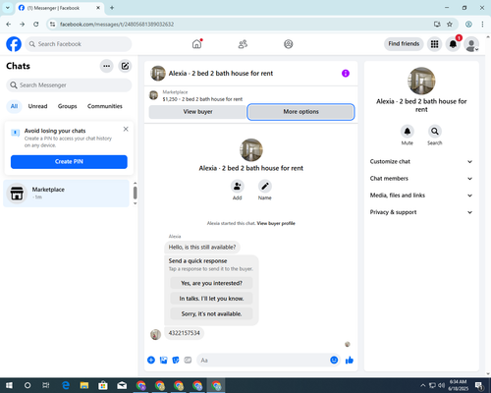This screenshot has height=393, width=491.
Task: Click the Hello, is this still available? message
Action: 202,248
